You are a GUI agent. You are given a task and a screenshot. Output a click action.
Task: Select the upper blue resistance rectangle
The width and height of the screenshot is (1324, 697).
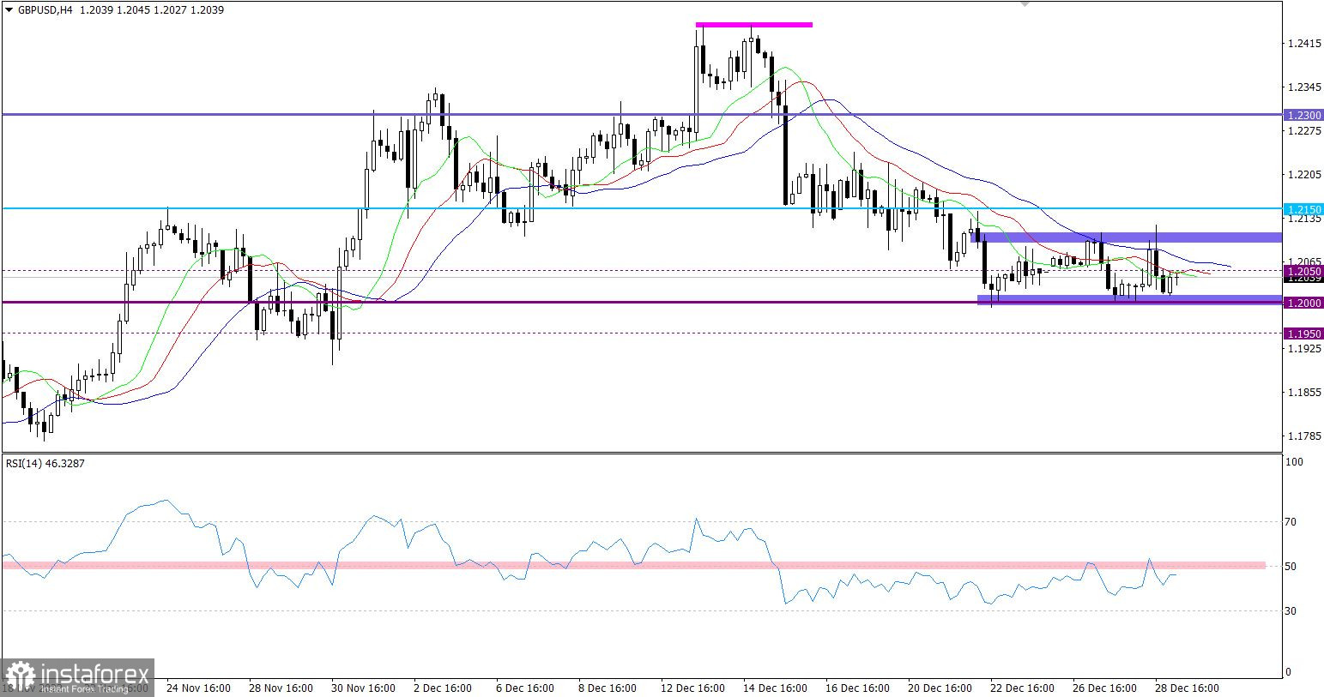[x=1128, y=237]
